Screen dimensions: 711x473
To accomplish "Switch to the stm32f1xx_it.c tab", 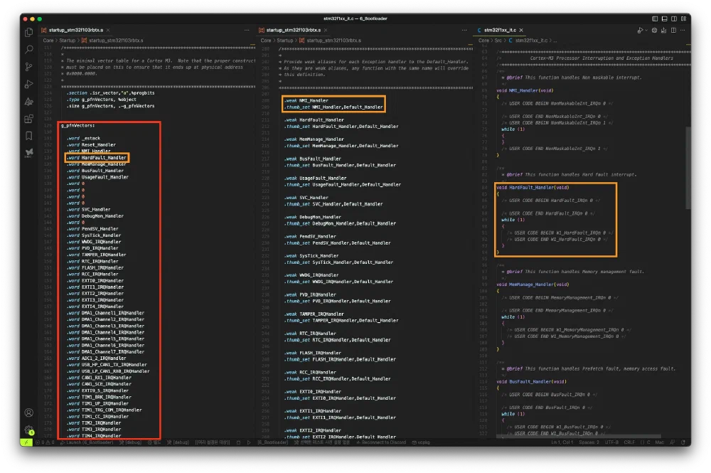I will click(503, 31).
